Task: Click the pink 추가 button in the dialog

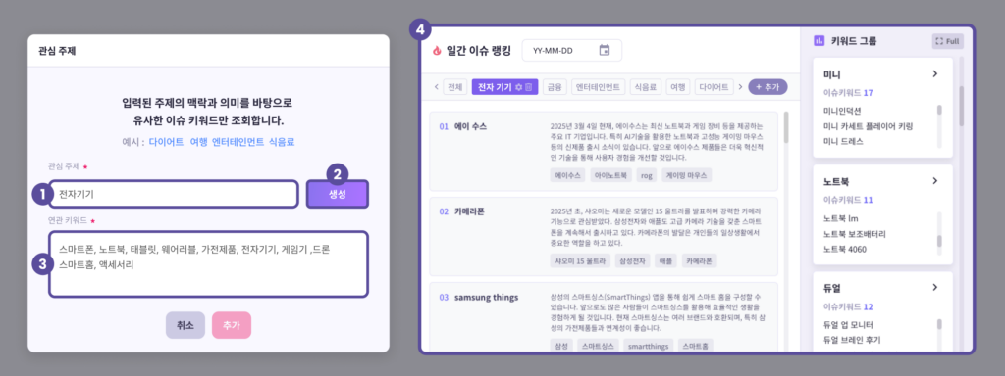Action: (232, 325)
